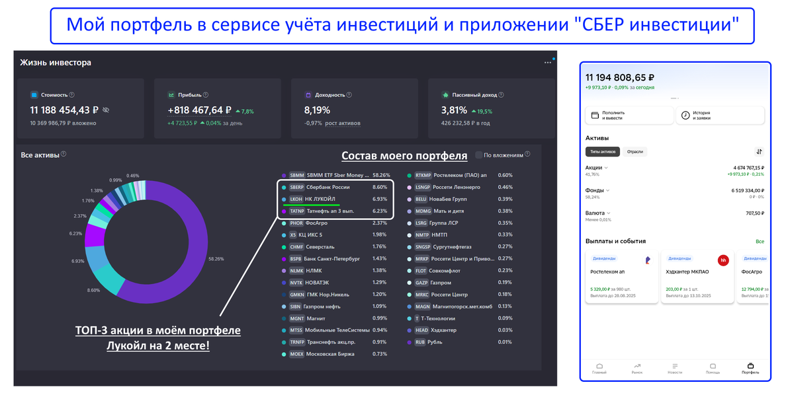The image size is (794, 399).
Task: Open the Хэдхантер МКПАО dividend card
Action: coord(697,277)
